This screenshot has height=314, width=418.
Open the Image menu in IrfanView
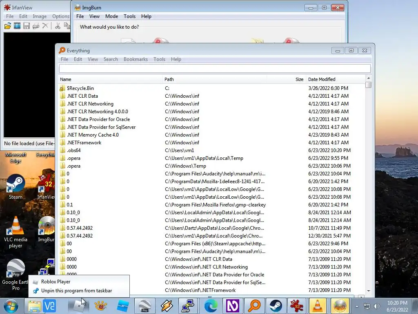[x=40, y=16]
